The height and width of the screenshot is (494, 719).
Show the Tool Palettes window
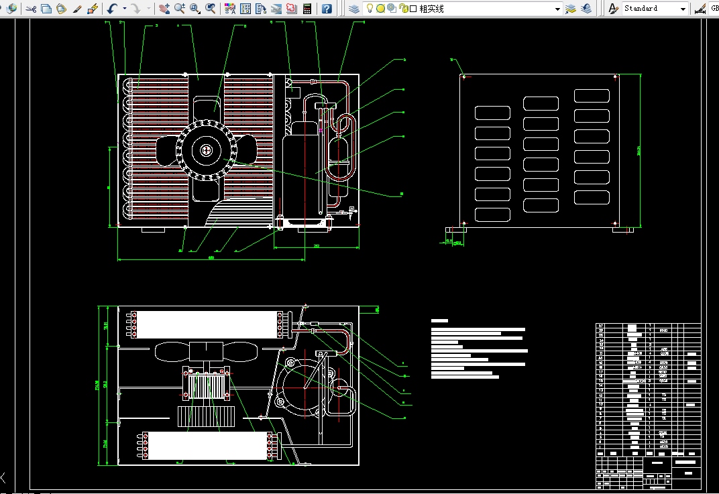click(261, 8)
